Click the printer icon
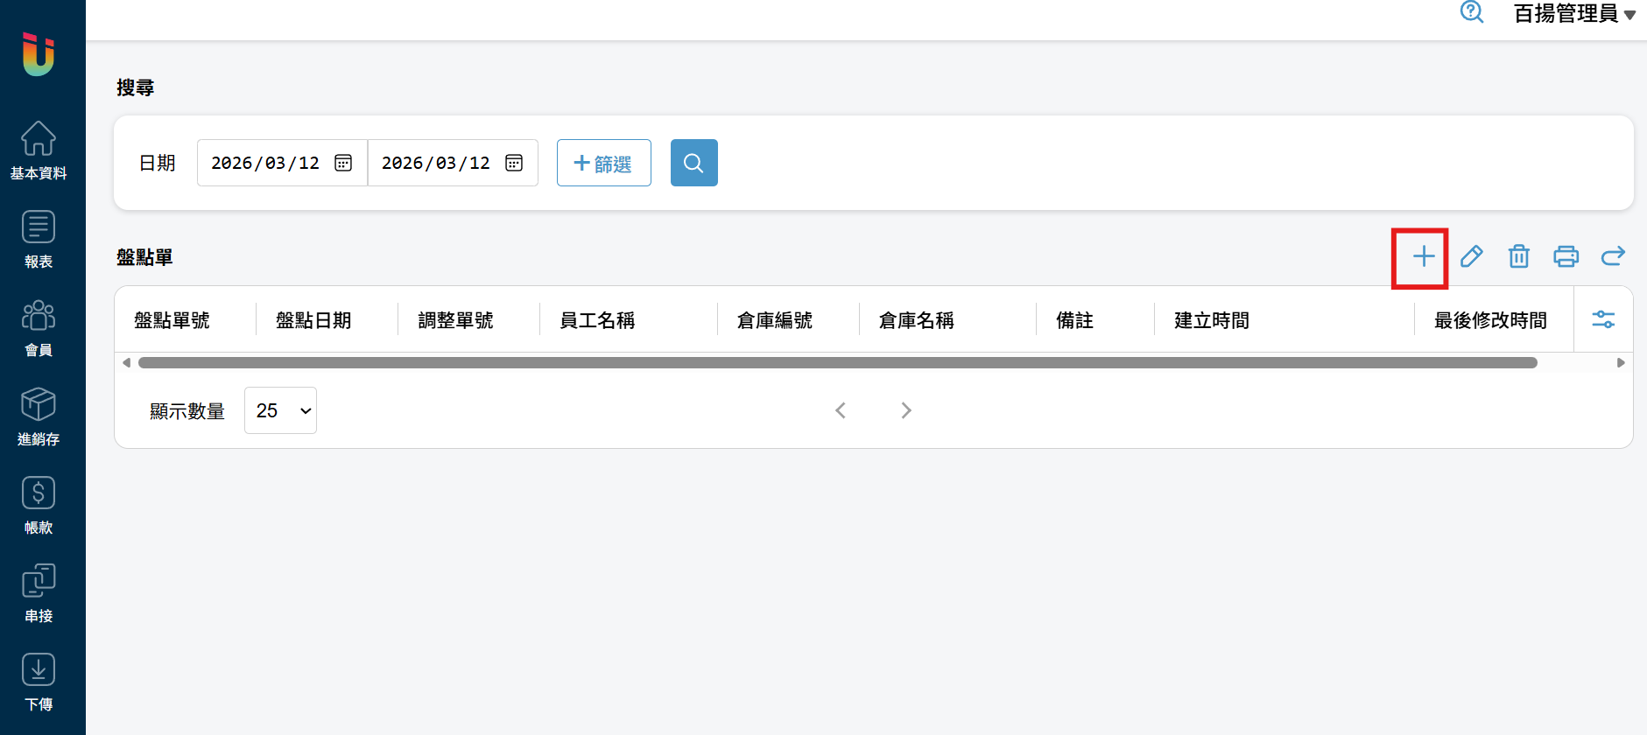This screenshot has height=735, width=1647. coord(1566,256)
